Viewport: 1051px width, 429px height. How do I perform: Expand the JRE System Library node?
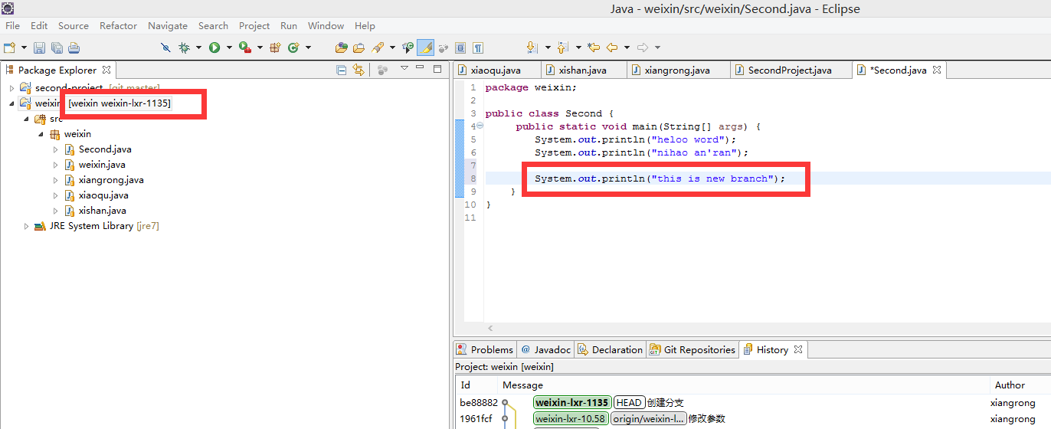tap(27, 226)
